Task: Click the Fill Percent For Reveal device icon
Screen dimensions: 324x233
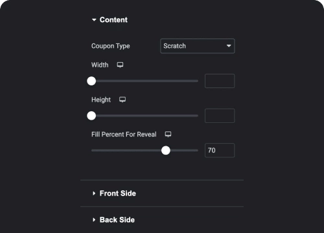Action: pos(168,134)
